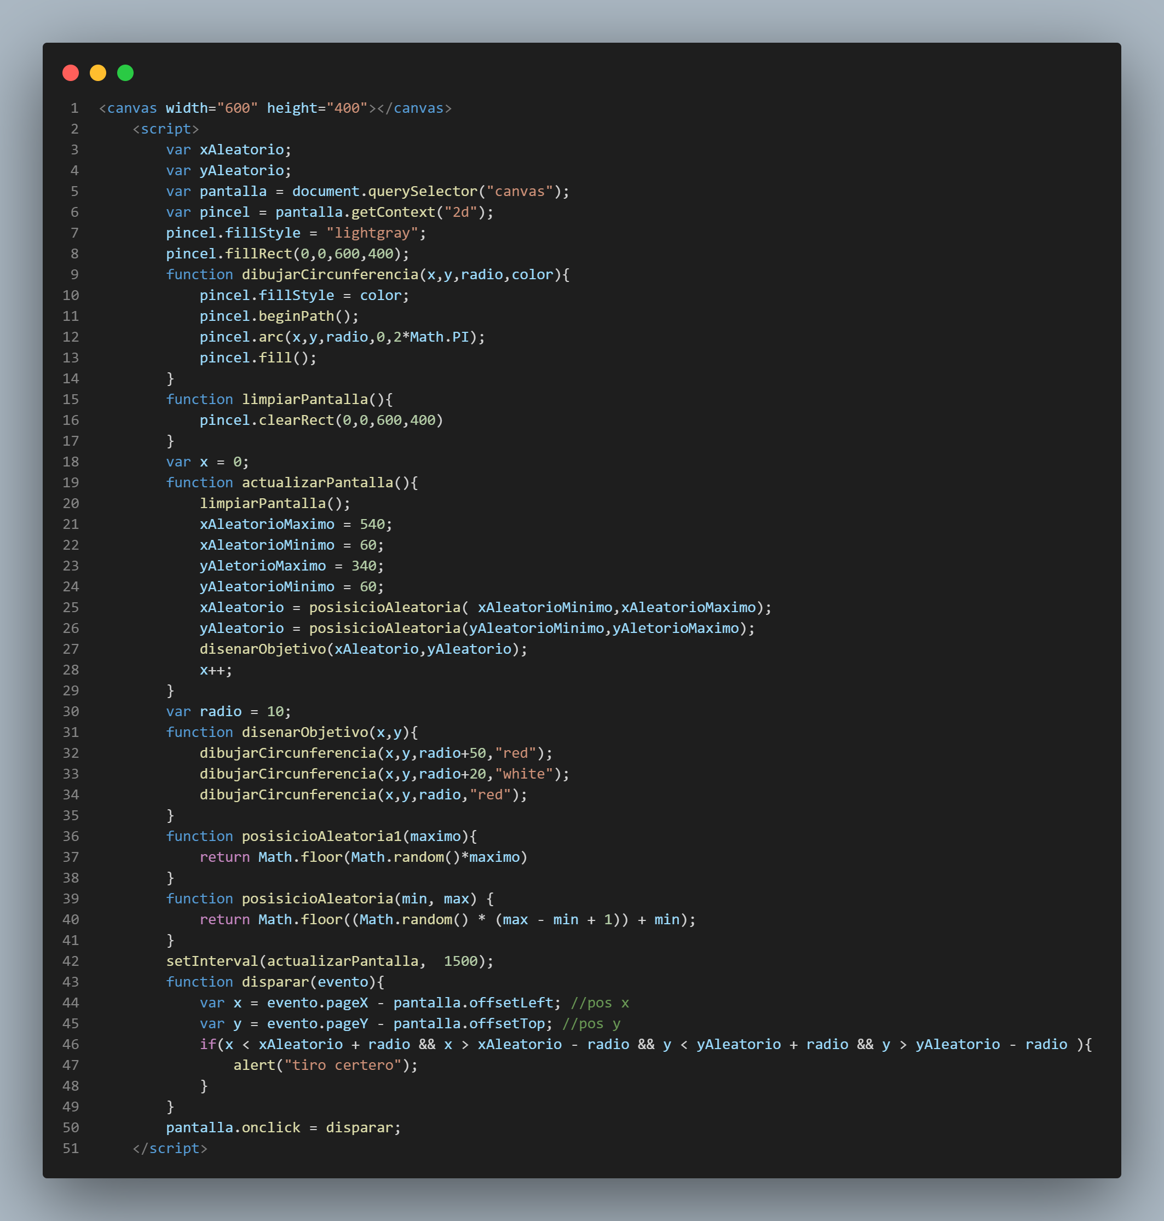Click function posisicioAleatoria1(maximo) declaration
This screenshot has width=1164, height=1221.
[321, 836]
